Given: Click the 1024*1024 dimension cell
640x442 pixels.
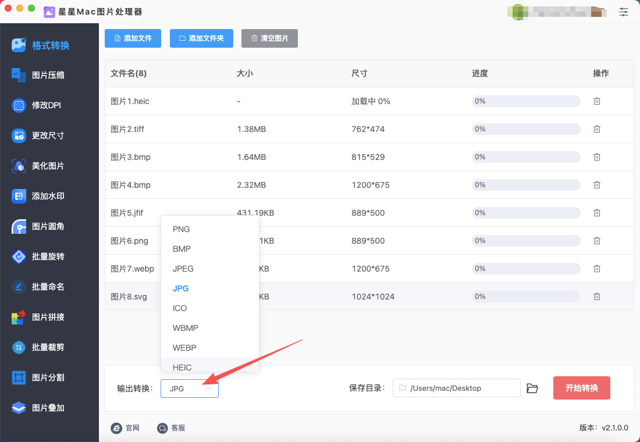Looking at the screenshot, I should (373, 297).
